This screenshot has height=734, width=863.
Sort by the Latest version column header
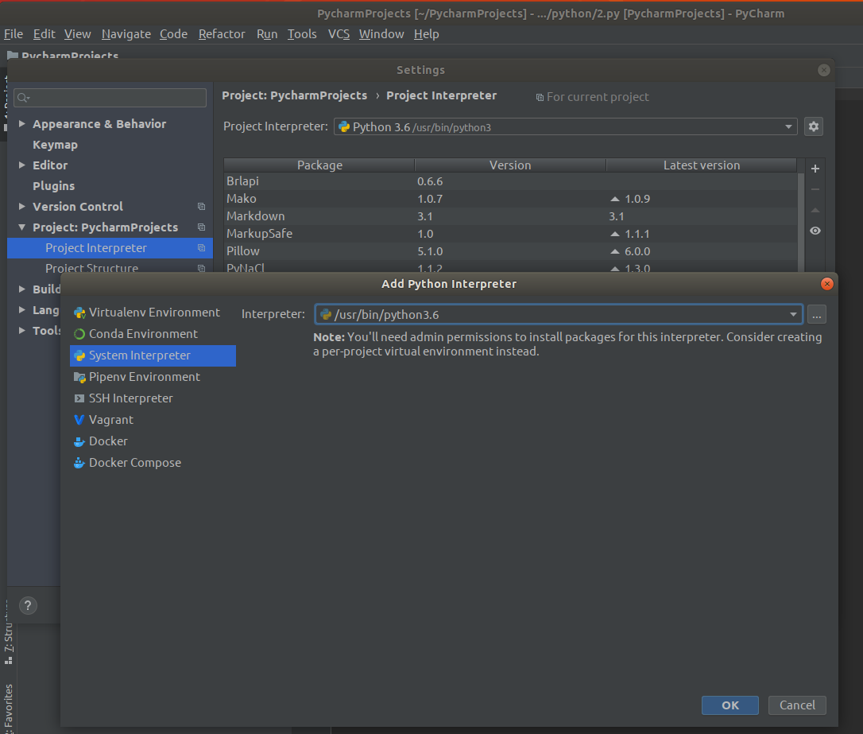tap(701, 165)
